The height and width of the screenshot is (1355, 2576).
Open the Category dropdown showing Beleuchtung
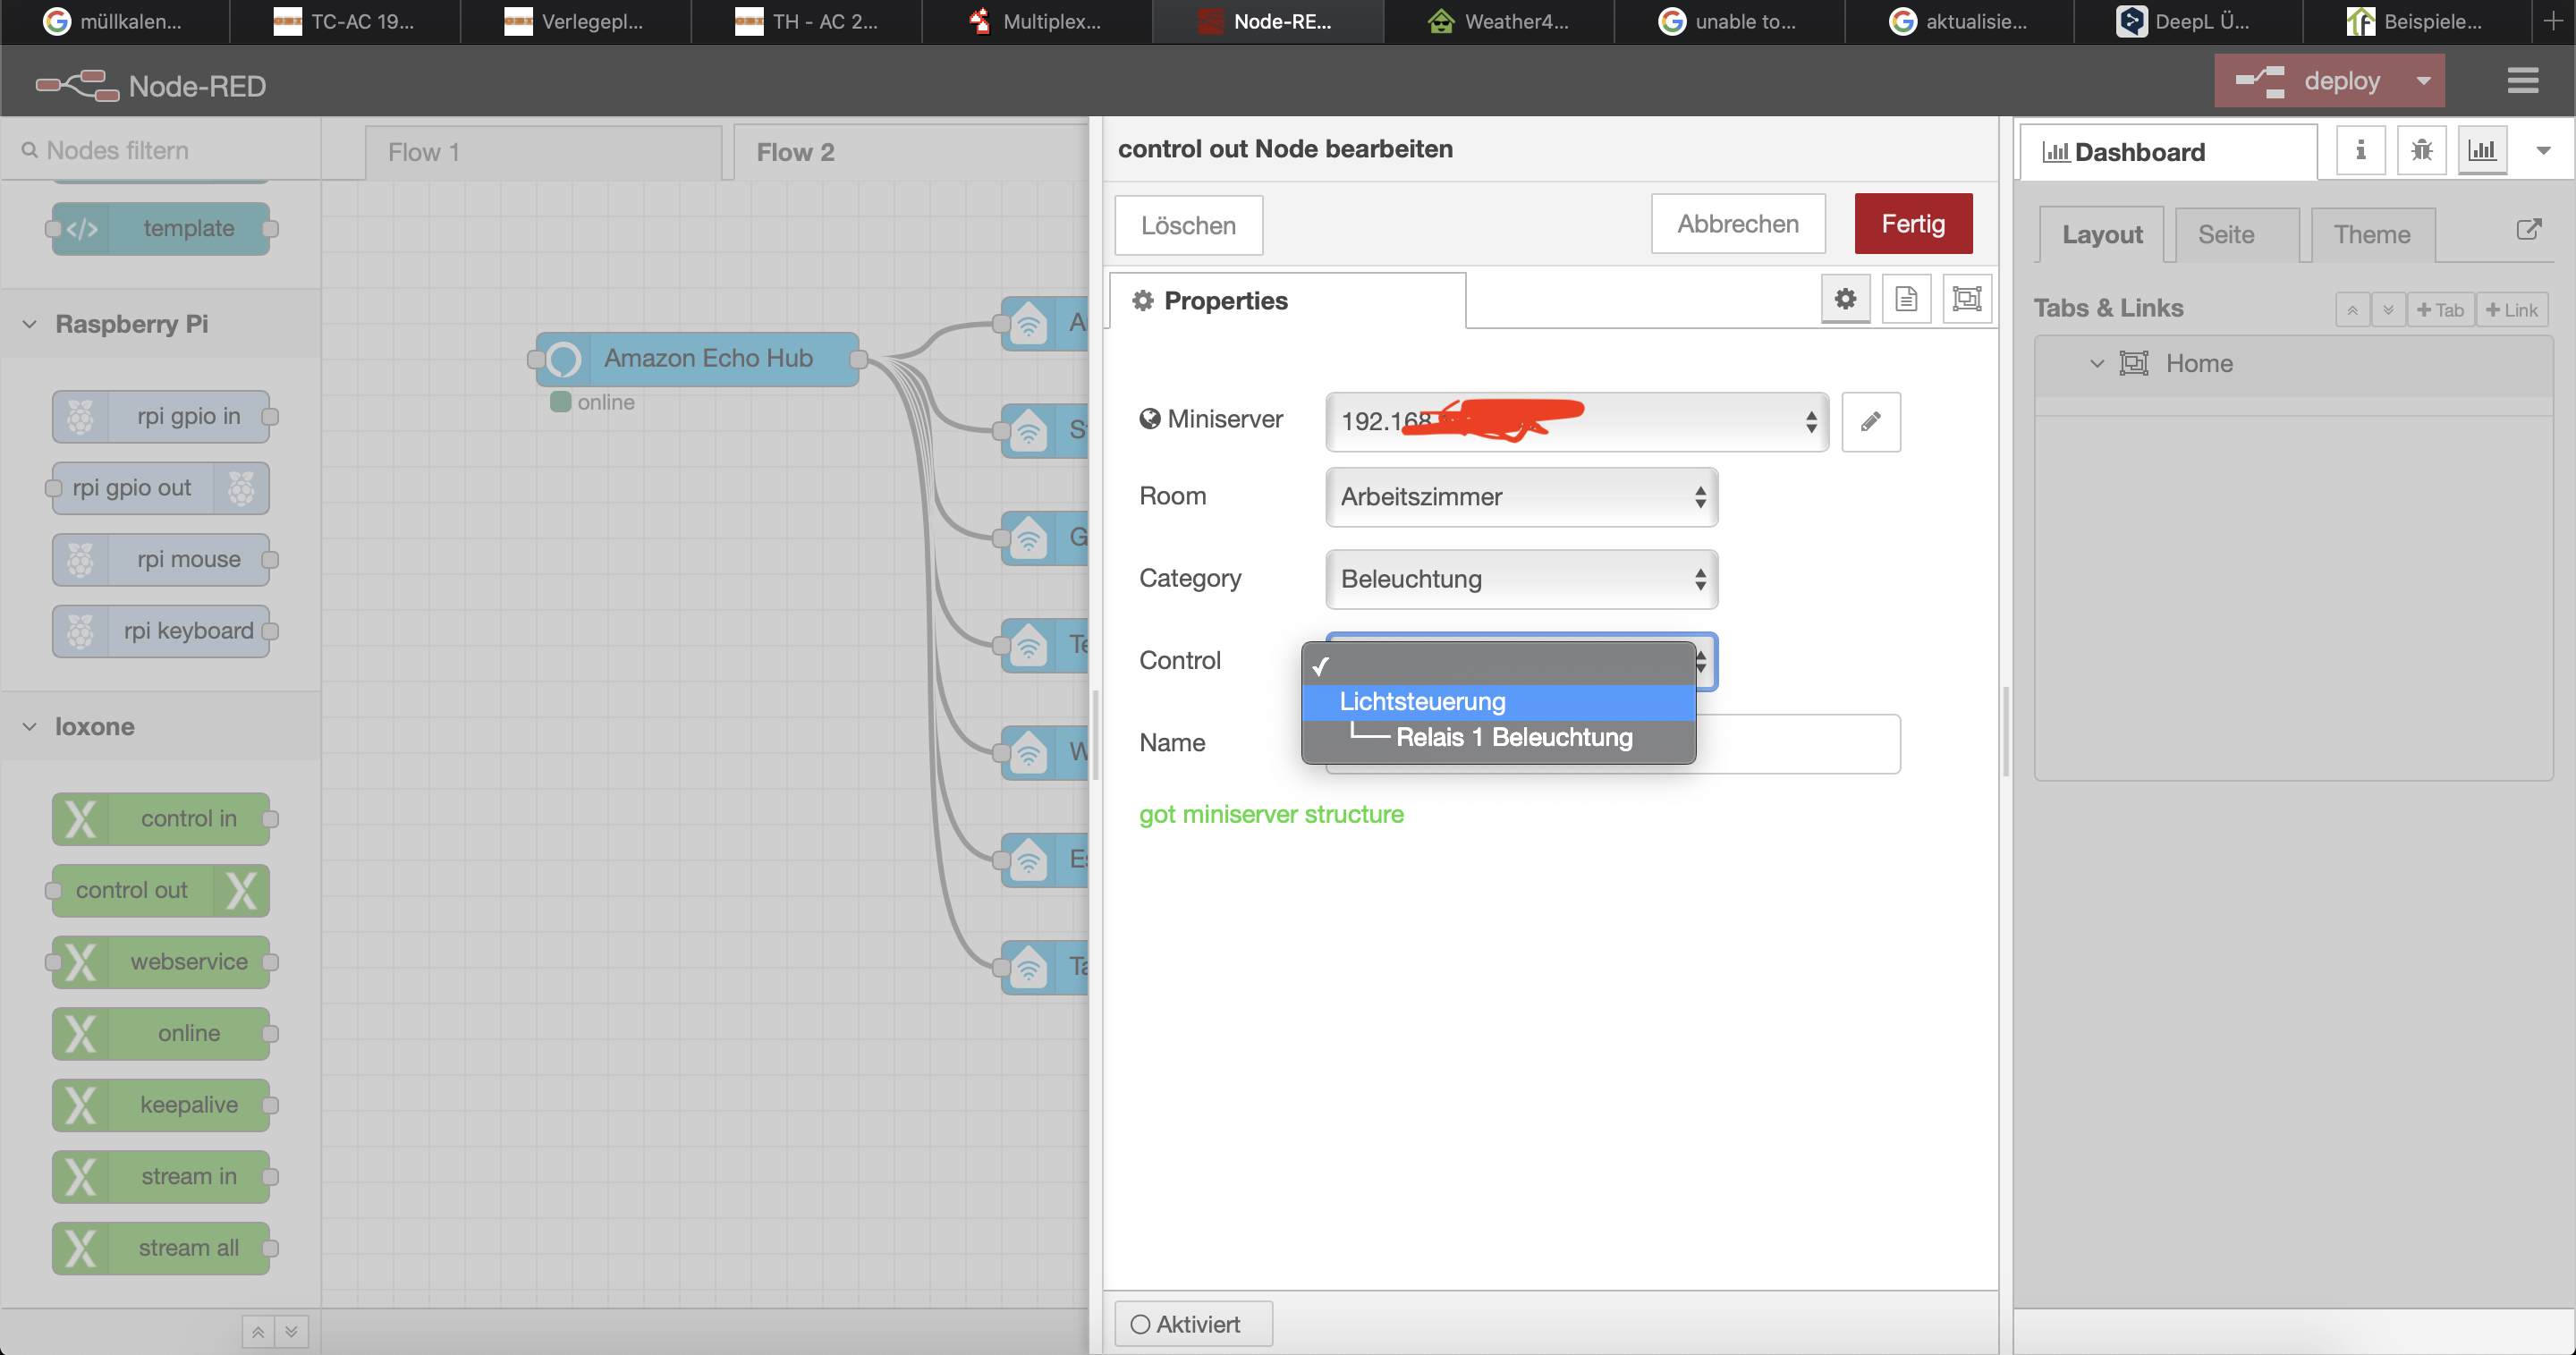click(1520, 579)
